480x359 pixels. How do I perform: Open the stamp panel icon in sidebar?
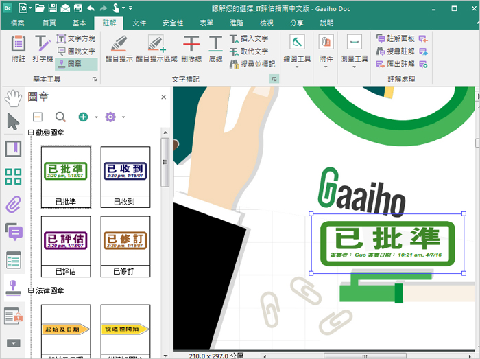click(x=13, y=288)
